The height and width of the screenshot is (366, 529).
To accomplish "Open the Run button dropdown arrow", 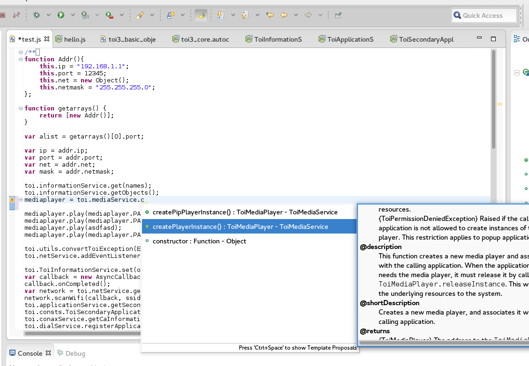I will point(73,15).
